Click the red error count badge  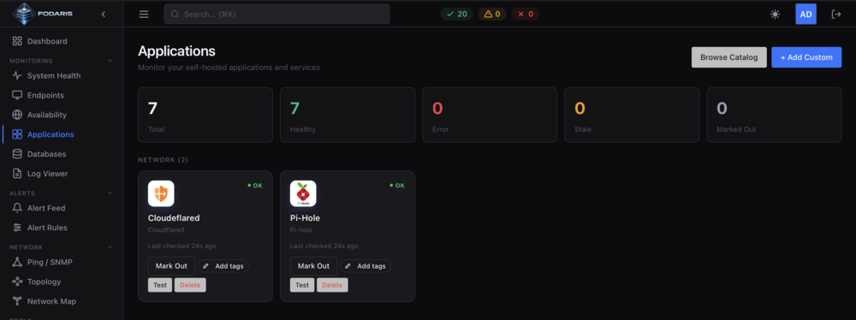[x=526, y=15]
